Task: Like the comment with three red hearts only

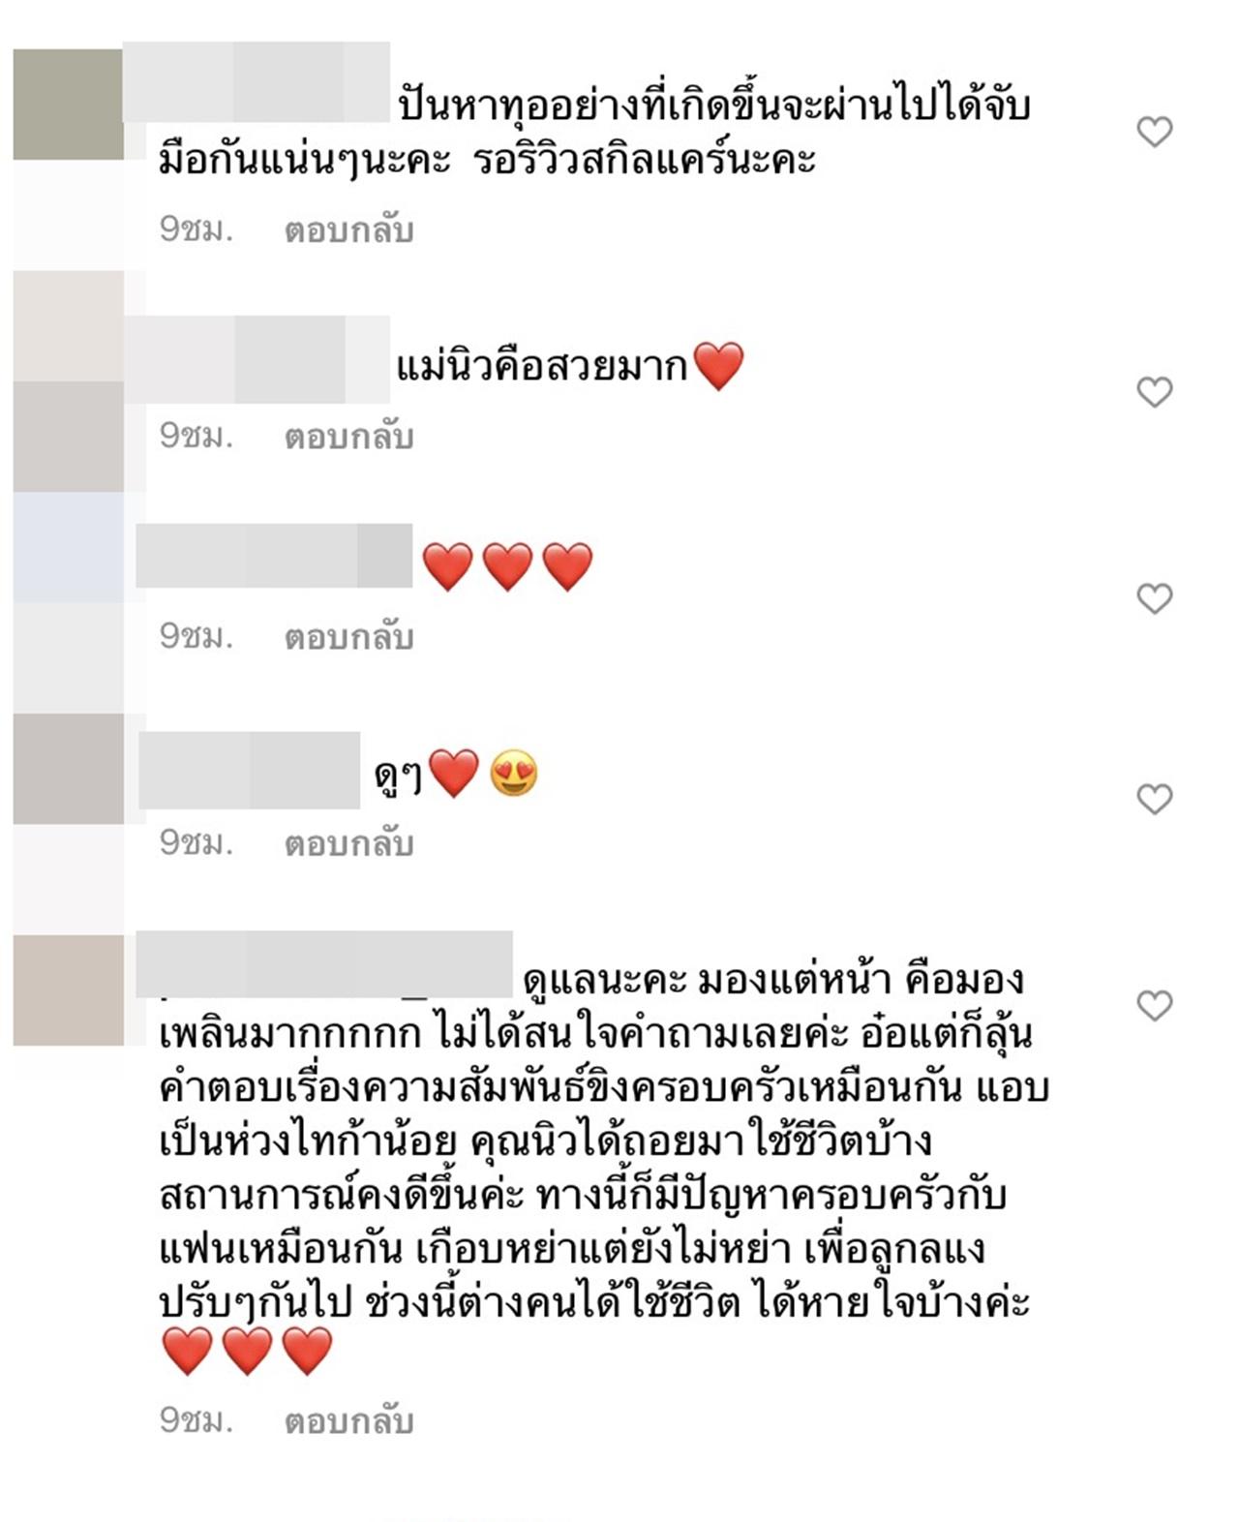Action: click(1154, 597)
